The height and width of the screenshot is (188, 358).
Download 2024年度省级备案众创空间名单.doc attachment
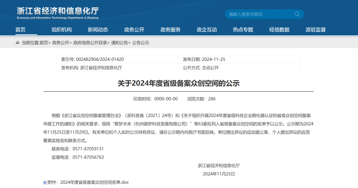[95, 182]
